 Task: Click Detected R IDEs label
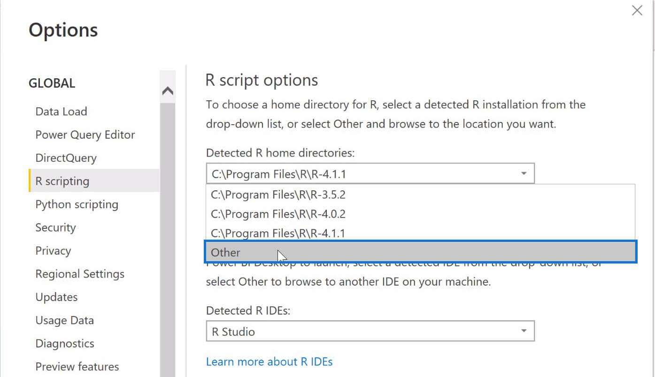(x=248, y=310)
